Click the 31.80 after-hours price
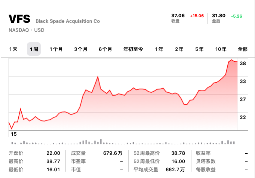The width and height of the screenshot is (255, 178). pyautogui.click(x=219, y=16)
